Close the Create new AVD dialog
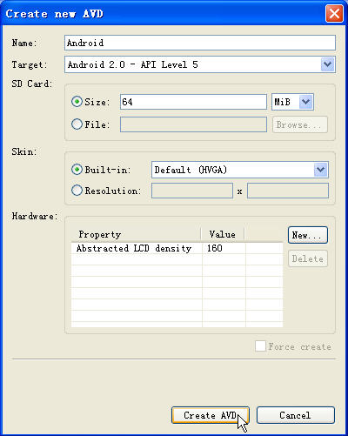The image size is (348, 436). pos(334,14)
